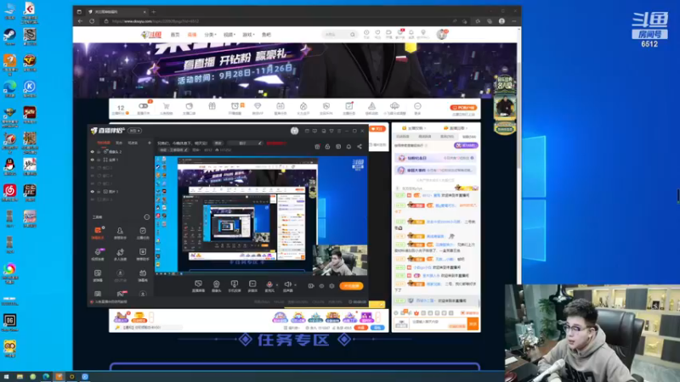Hide the 全屏 1 source
The image size is (680, 382).
92,160
